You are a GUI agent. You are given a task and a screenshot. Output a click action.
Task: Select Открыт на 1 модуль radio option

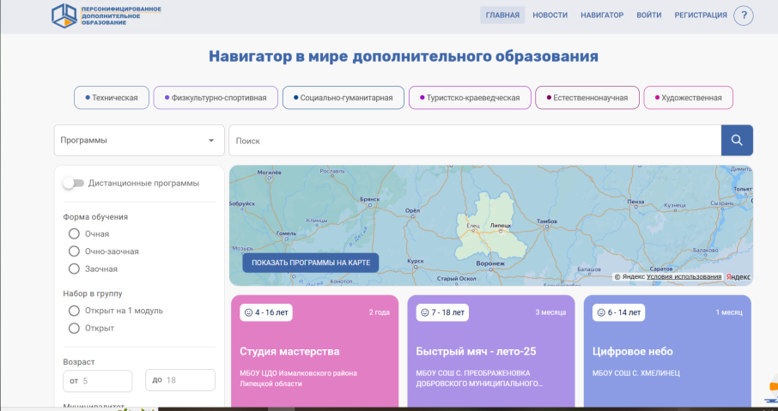click(x=74, y=311)
